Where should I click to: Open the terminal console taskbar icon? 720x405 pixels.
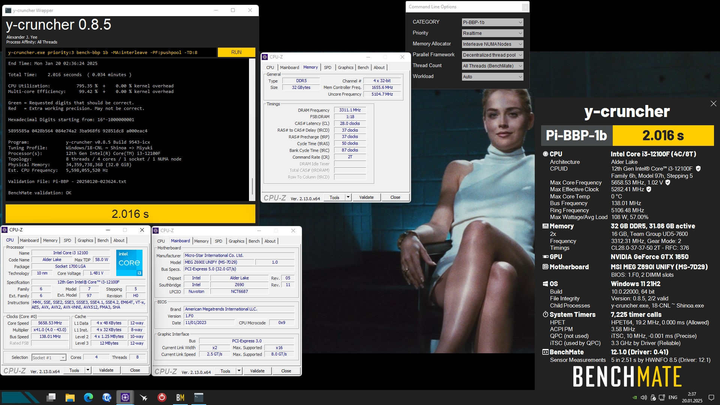(x=199, y=397)
